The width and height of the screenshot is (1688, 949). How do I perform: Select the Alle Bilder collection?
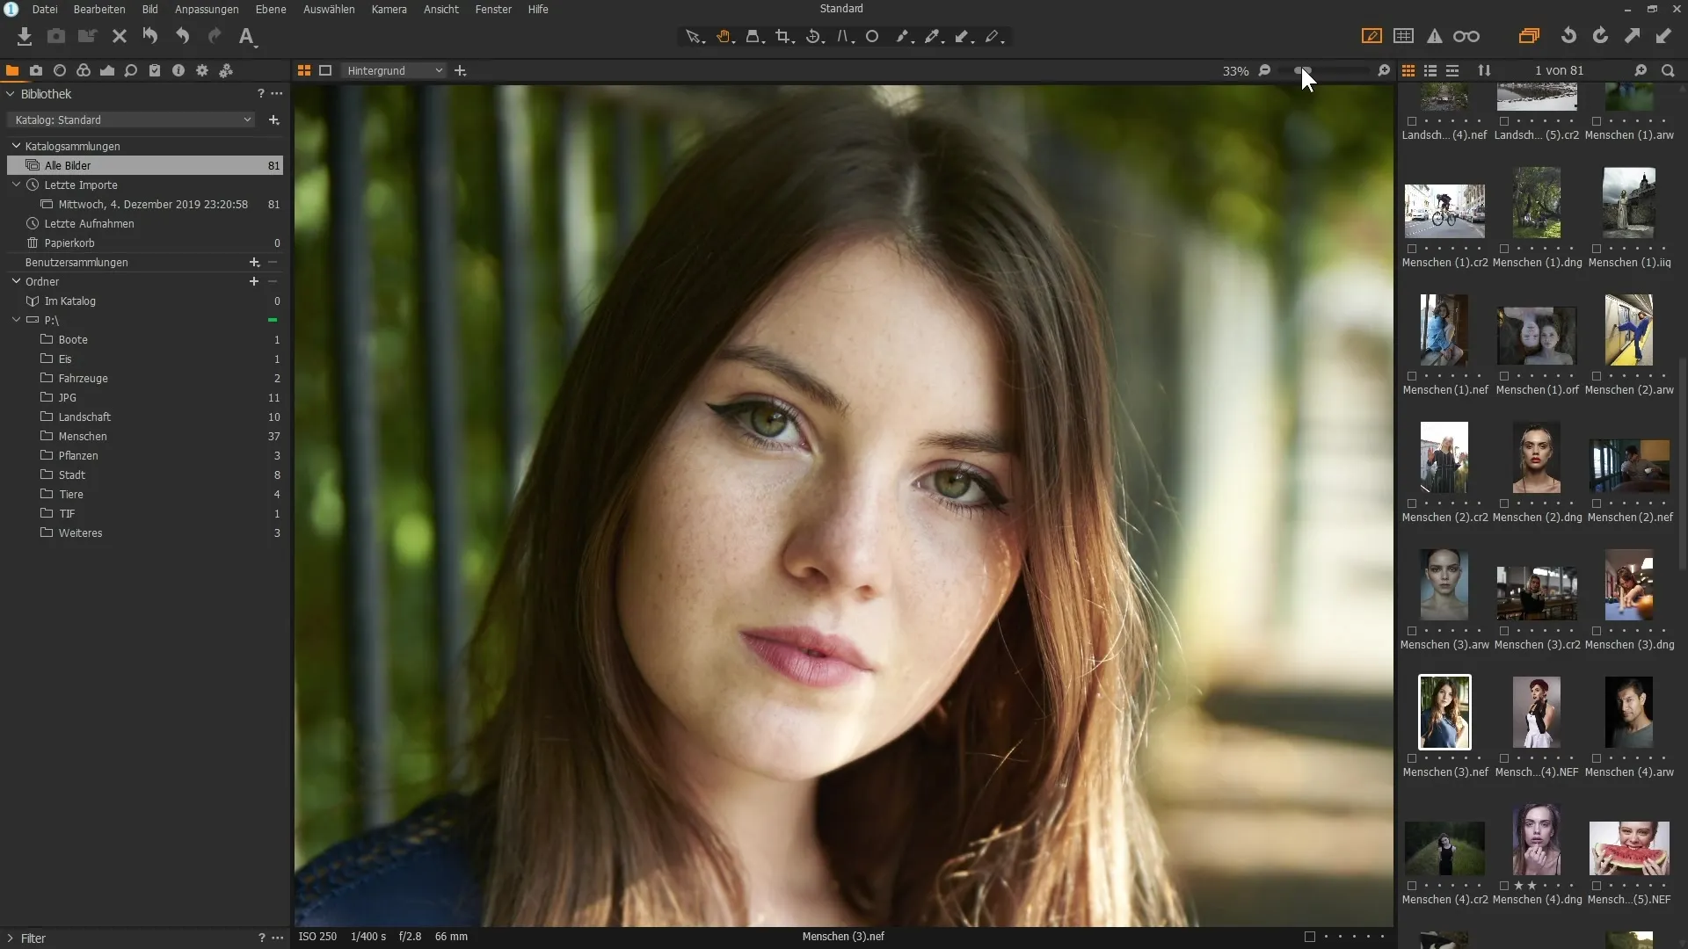click(x=145, y=165)
